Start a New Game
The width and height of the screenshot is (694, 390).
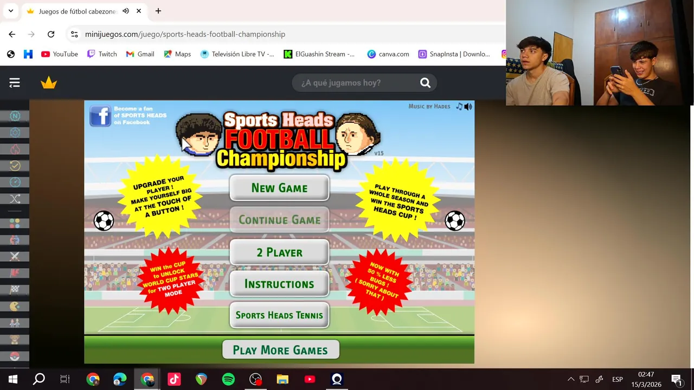279,188
